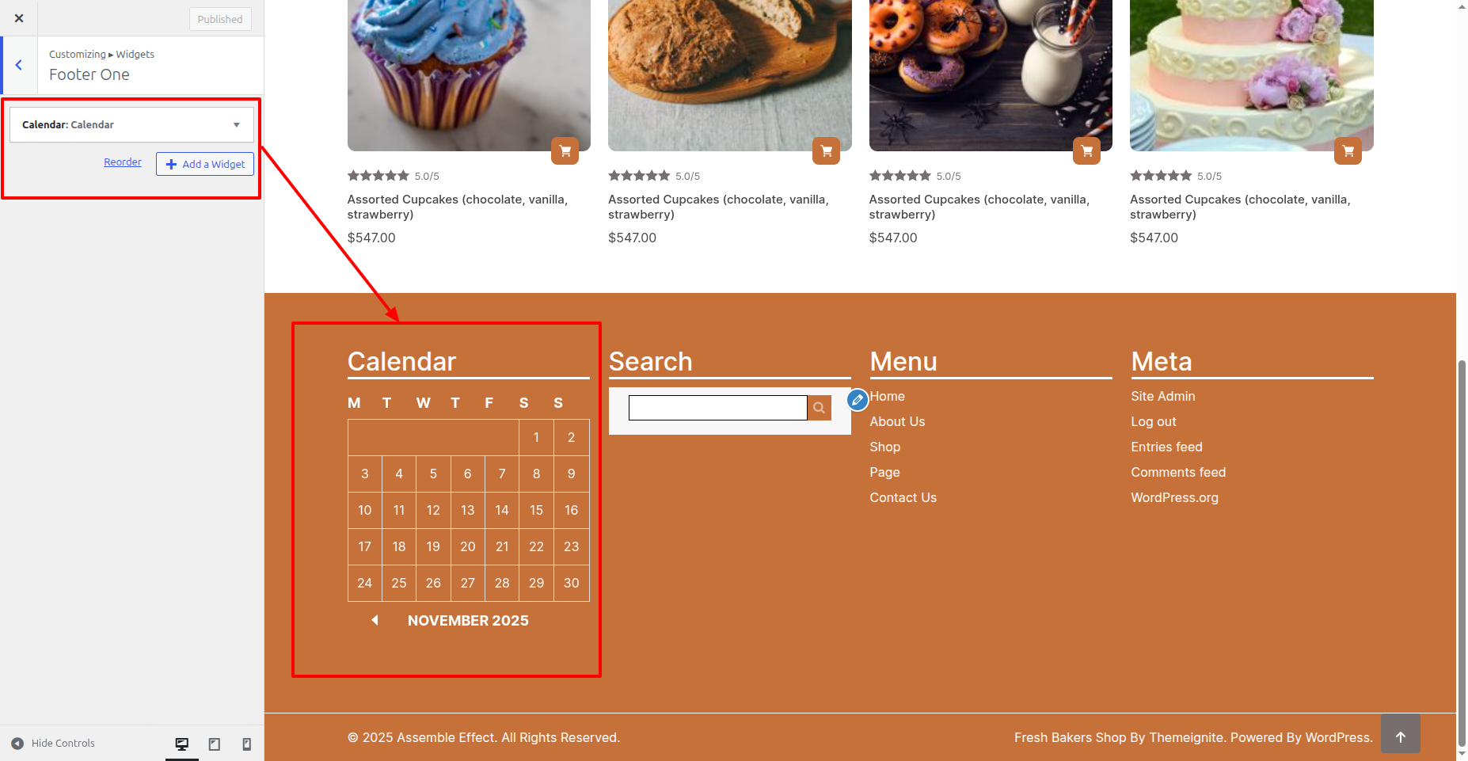Open the Contact Us footer menu link
Screen dimensions: 1468x761
pos(903,498)
